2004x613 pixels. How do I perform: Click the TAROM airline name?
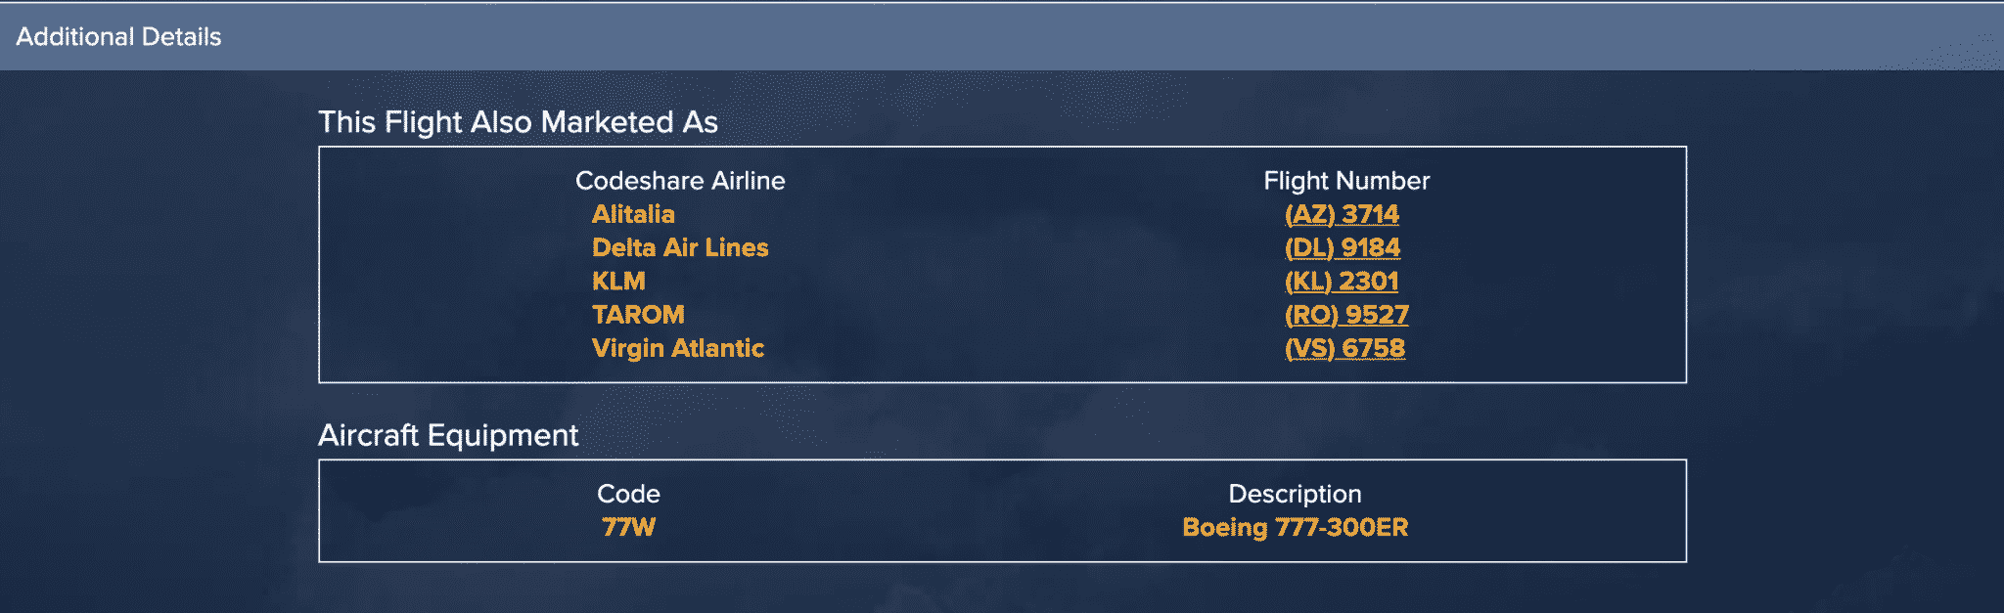tap(638, 315)
